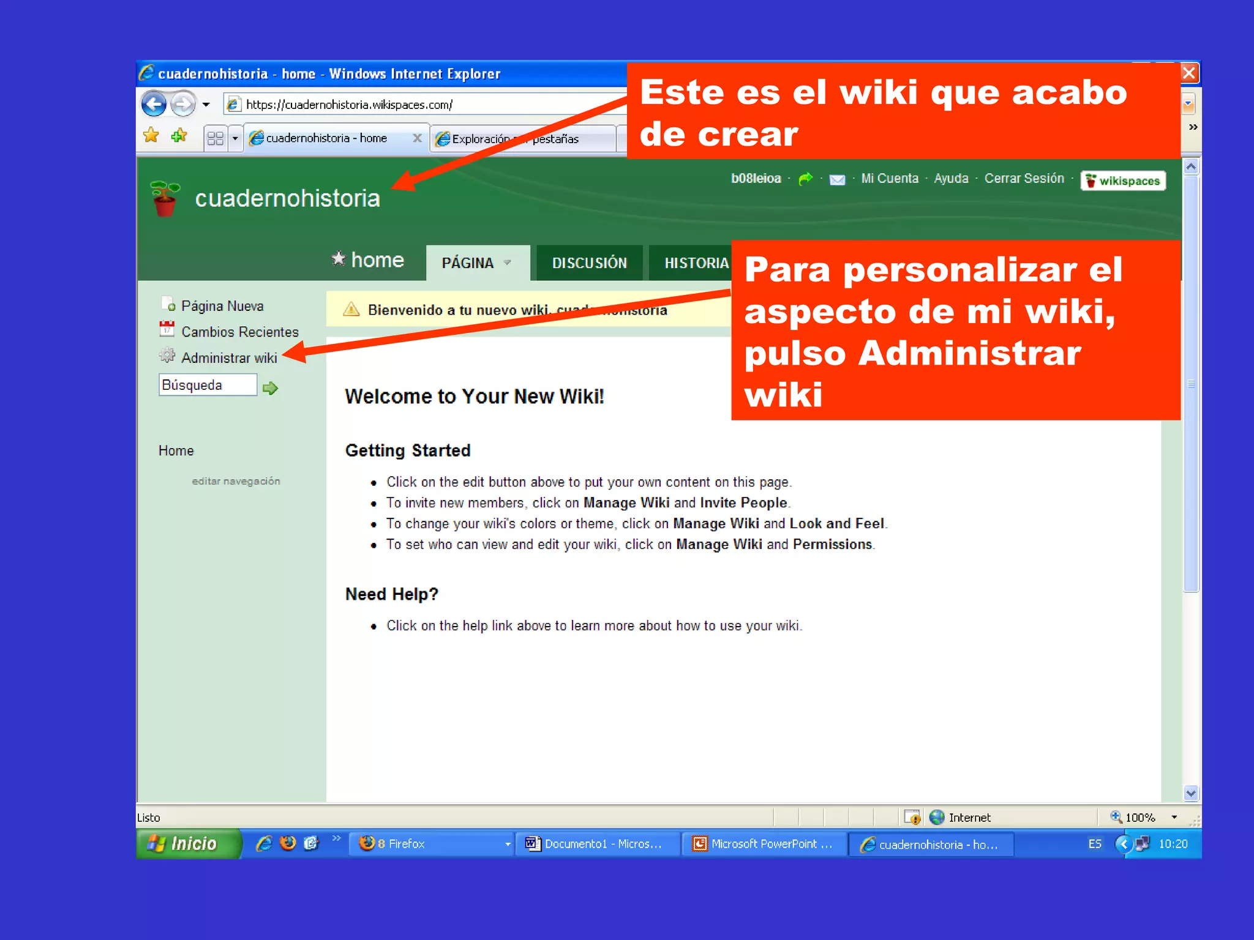Image resolution: width=1254 pixels, height=940 pixels.
Task: Click the toolbar overflow chevron
Action: pyautogui.click(x=1193, y=127)
